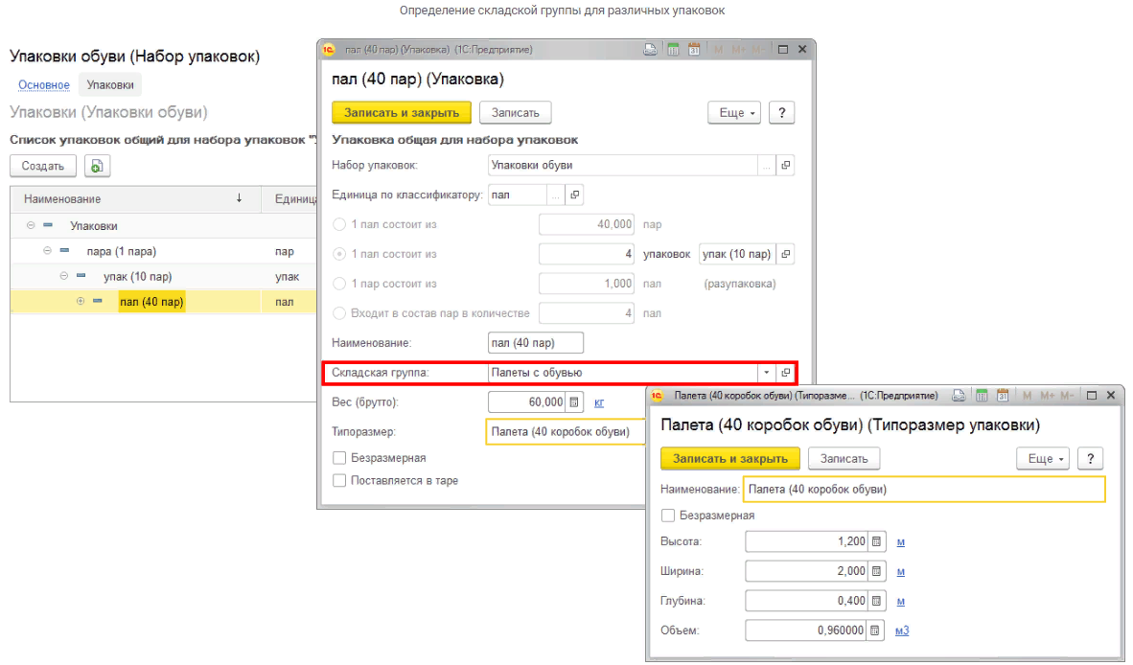Click Записать и закрыть in Типоразмер упаковки window

tap(729, 459)
